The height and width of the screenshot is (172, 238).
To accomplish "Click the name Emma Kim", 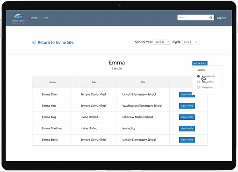I will point(49,106).
